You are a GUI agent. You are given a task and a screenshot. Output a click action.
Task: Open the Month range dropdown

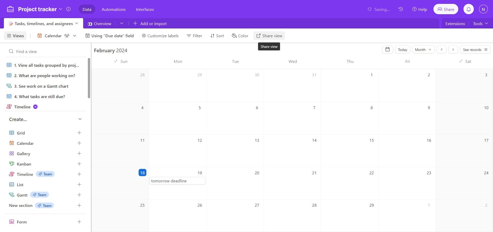pyautogui.click(x=423, y=49)
